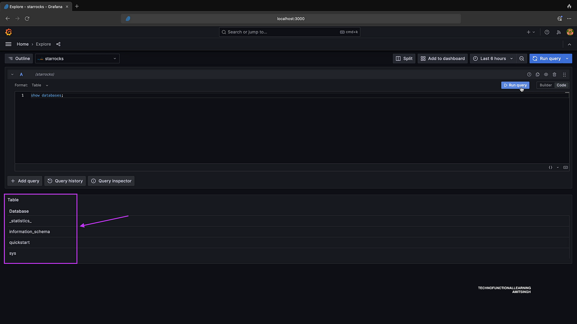Click the share icon beside Explore
The height and width of the screenshot is (324, 577).
click(x=58, y=44)
